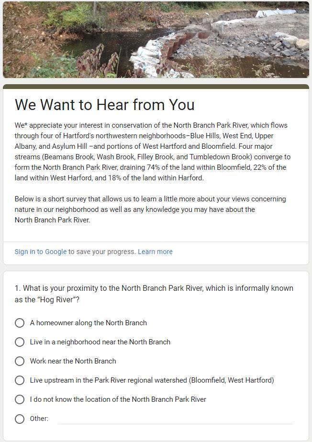Click the Work near the North Branch label text
The image size is (312, 442).
(x=73, y=361)
